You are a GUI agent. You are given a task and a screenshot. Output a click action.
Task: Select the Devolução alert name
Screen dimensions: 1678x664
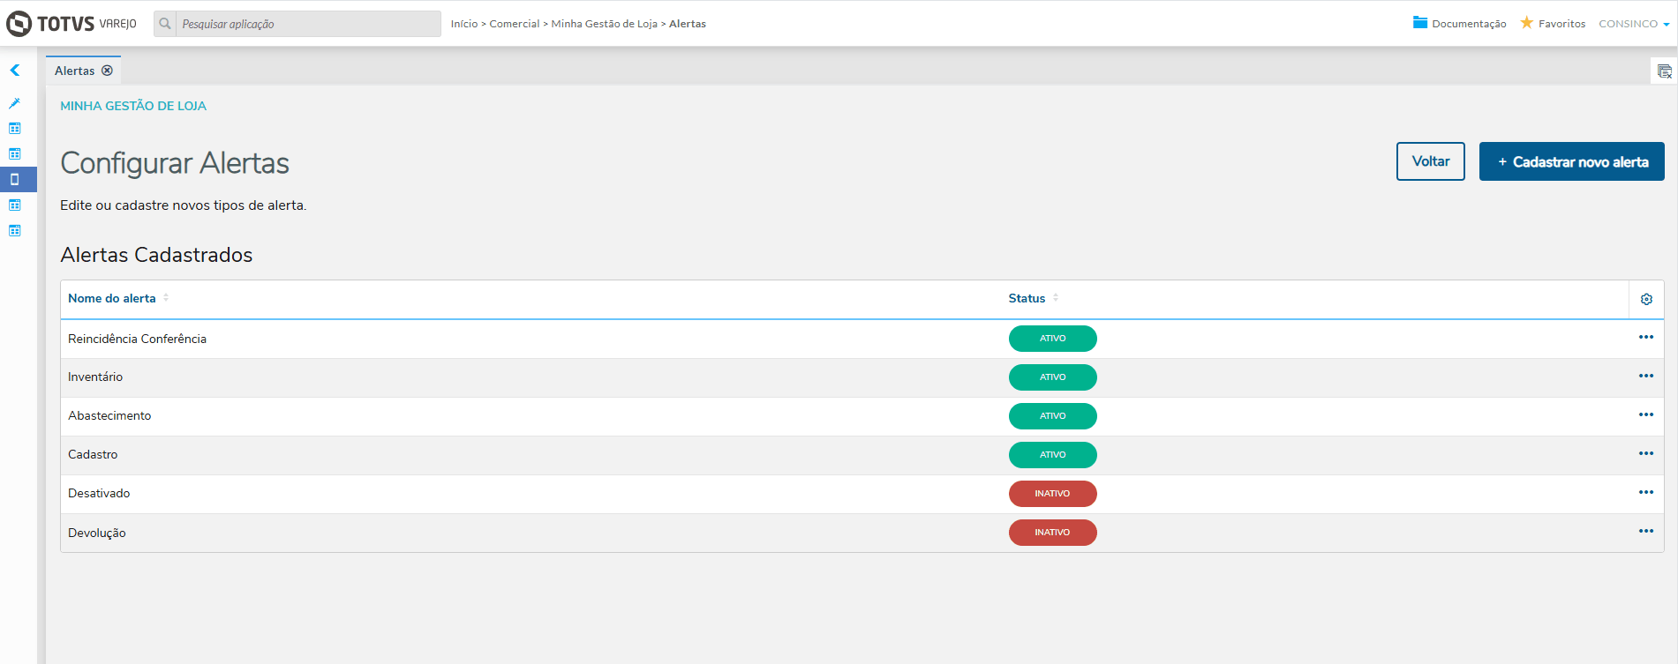[x=97, y=533]
